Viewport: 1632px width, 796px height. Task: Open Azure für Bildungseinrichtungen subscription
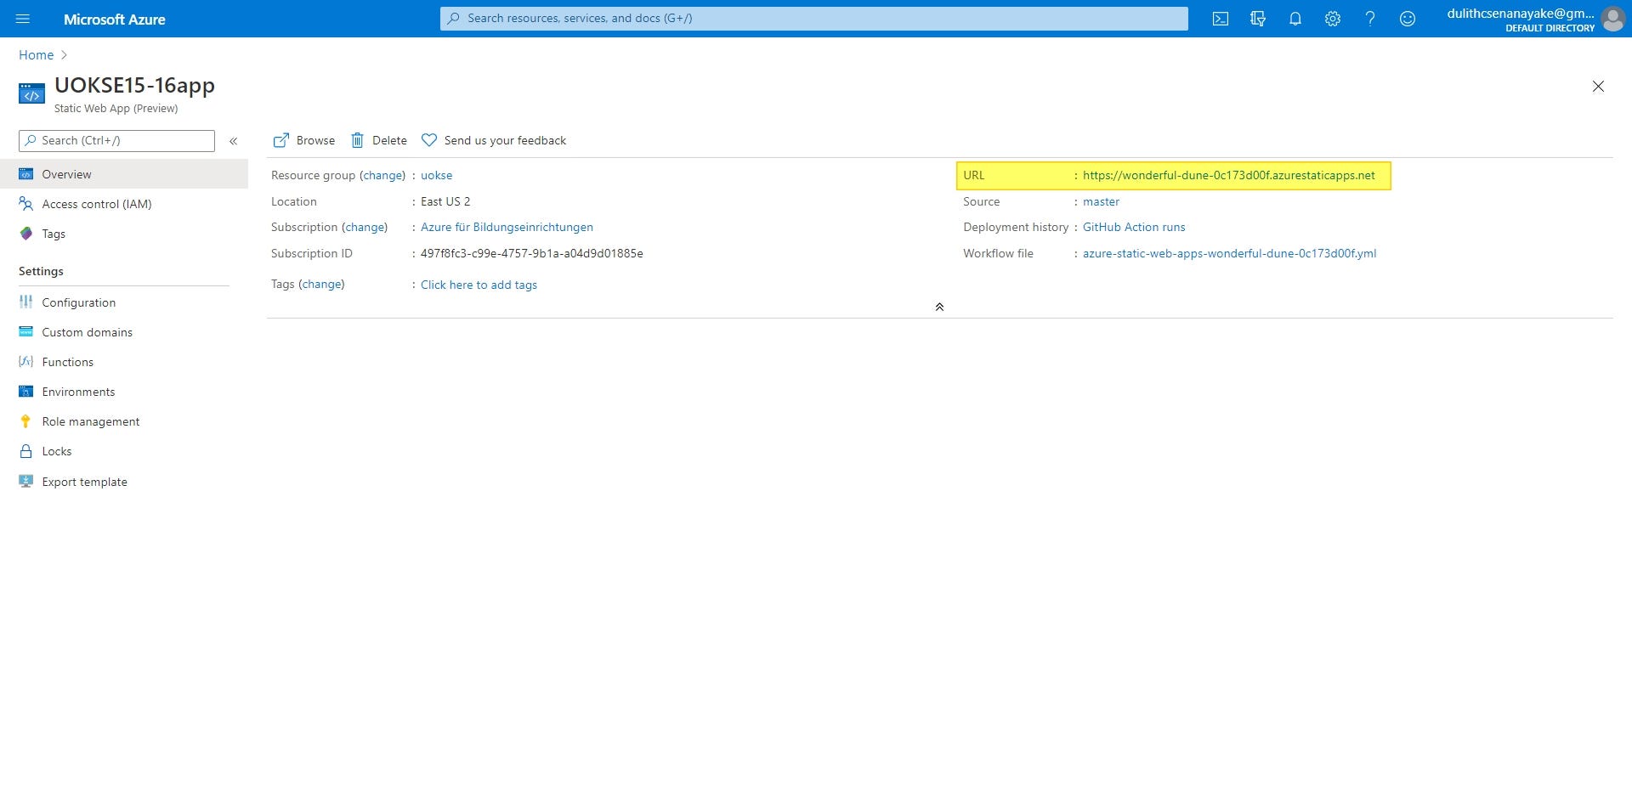507,227
